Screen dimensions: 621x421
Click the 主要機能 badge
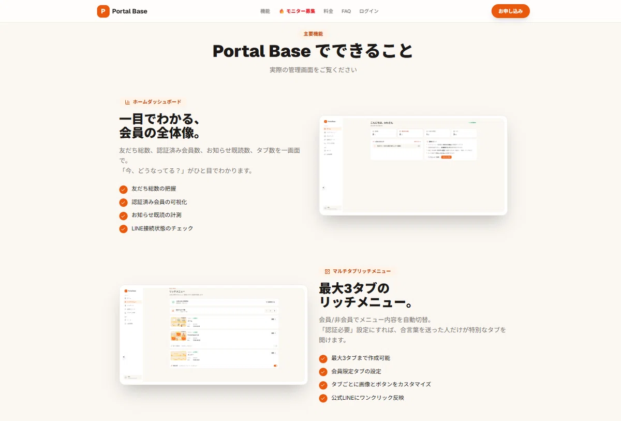click(x=313, y=34)
